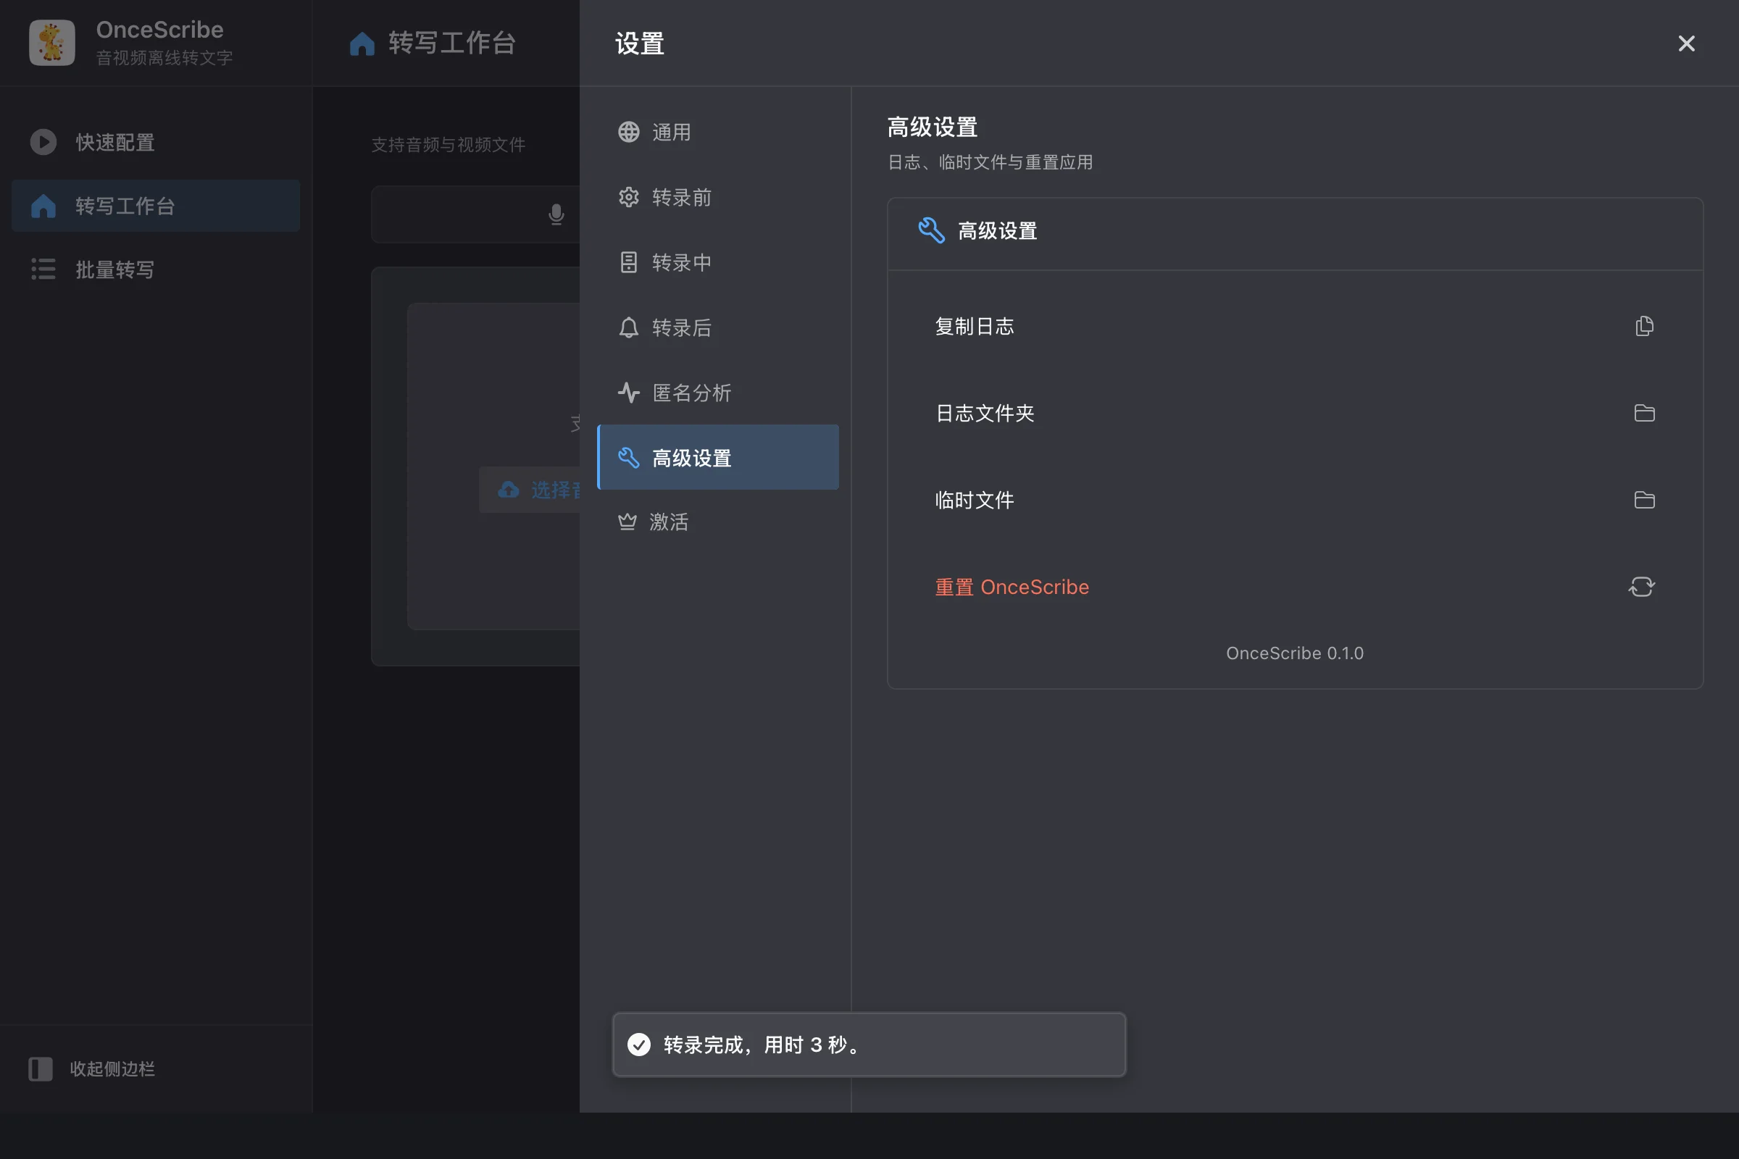
Task: Select 转写工作台 in the left sidebar
Action: (x=156, y=206)
